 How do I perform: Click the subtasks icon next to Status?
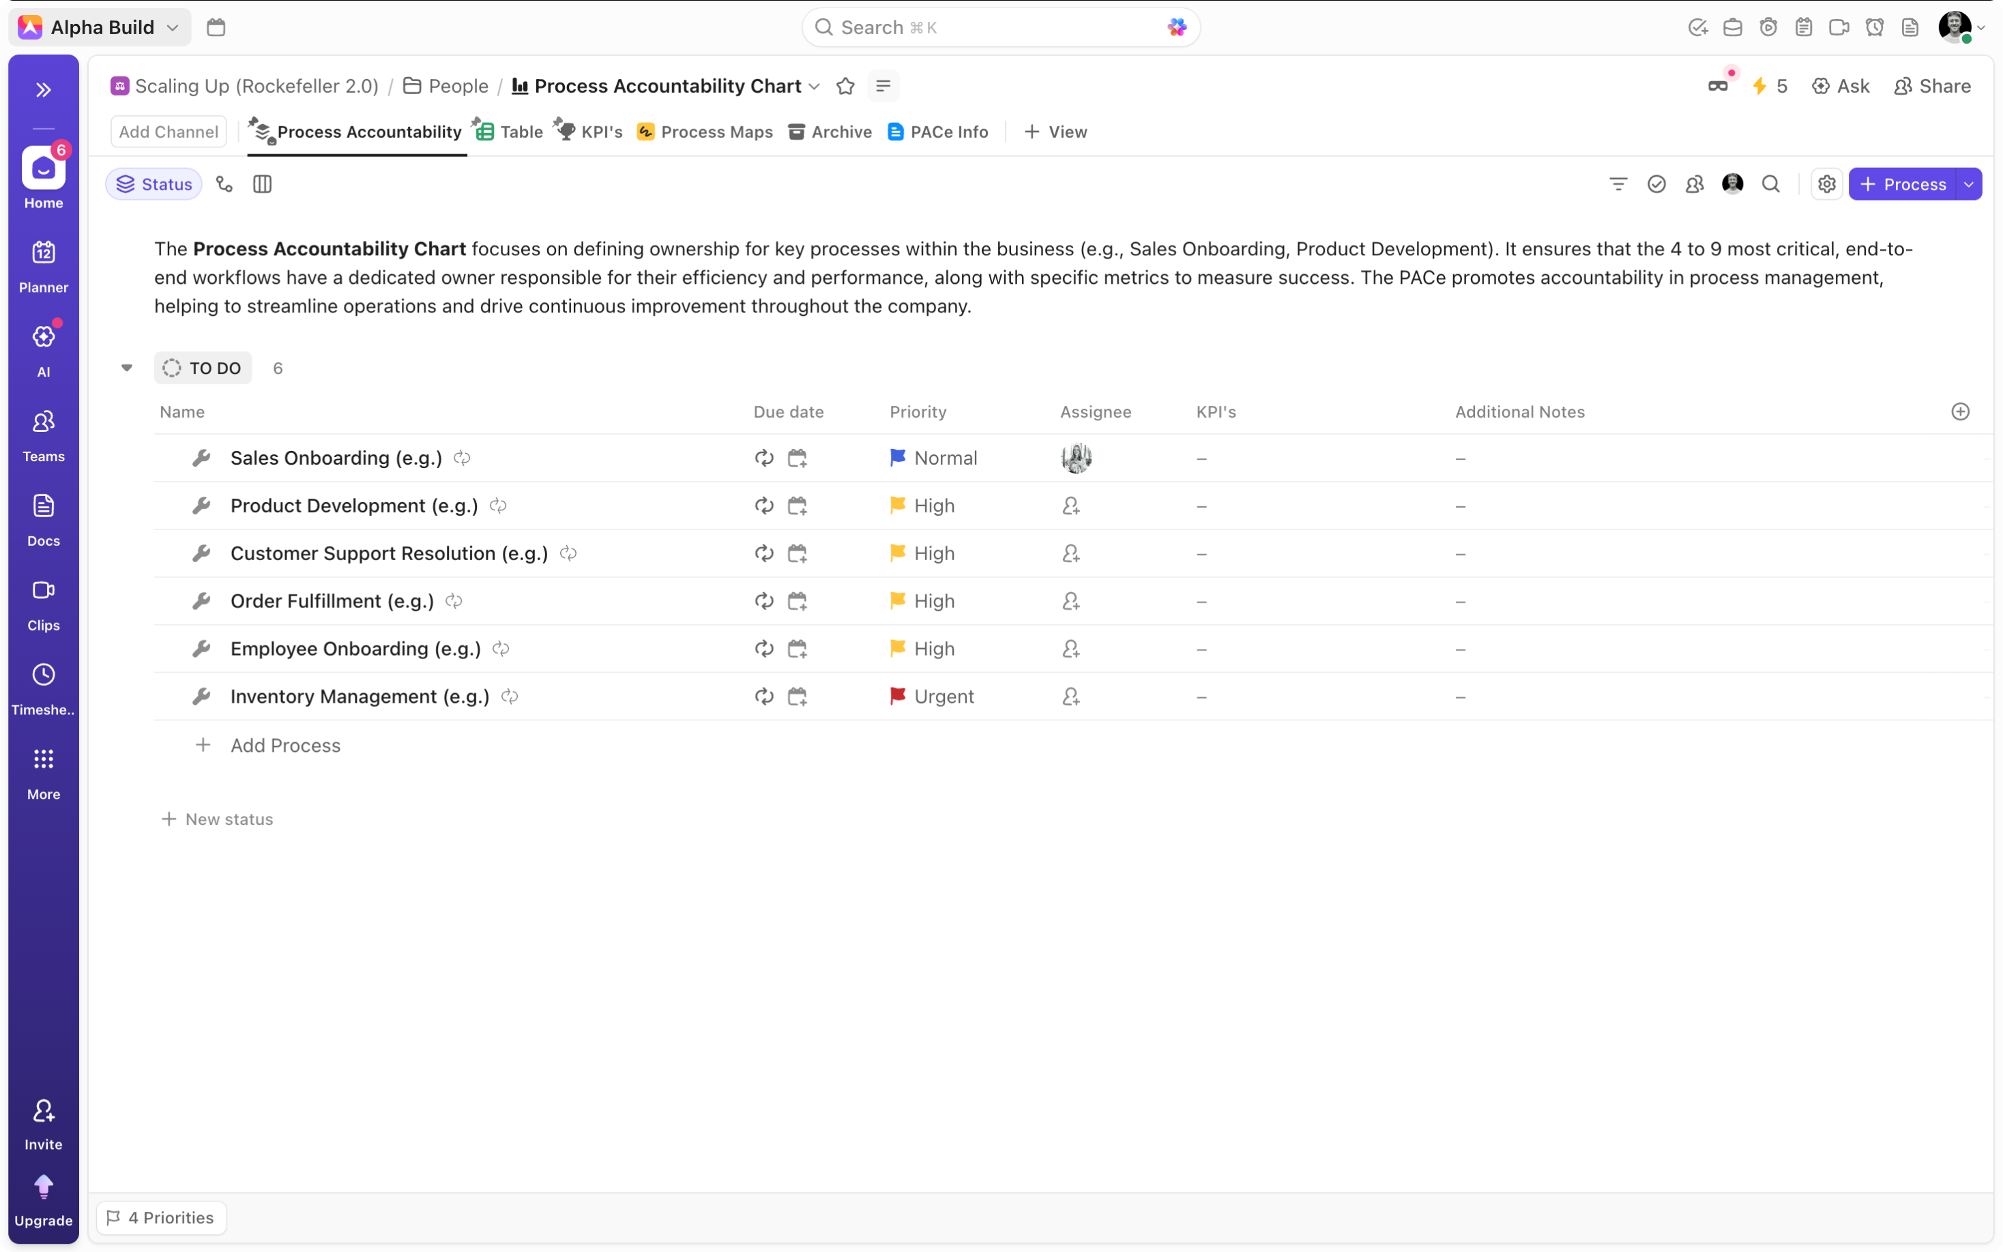224,184
